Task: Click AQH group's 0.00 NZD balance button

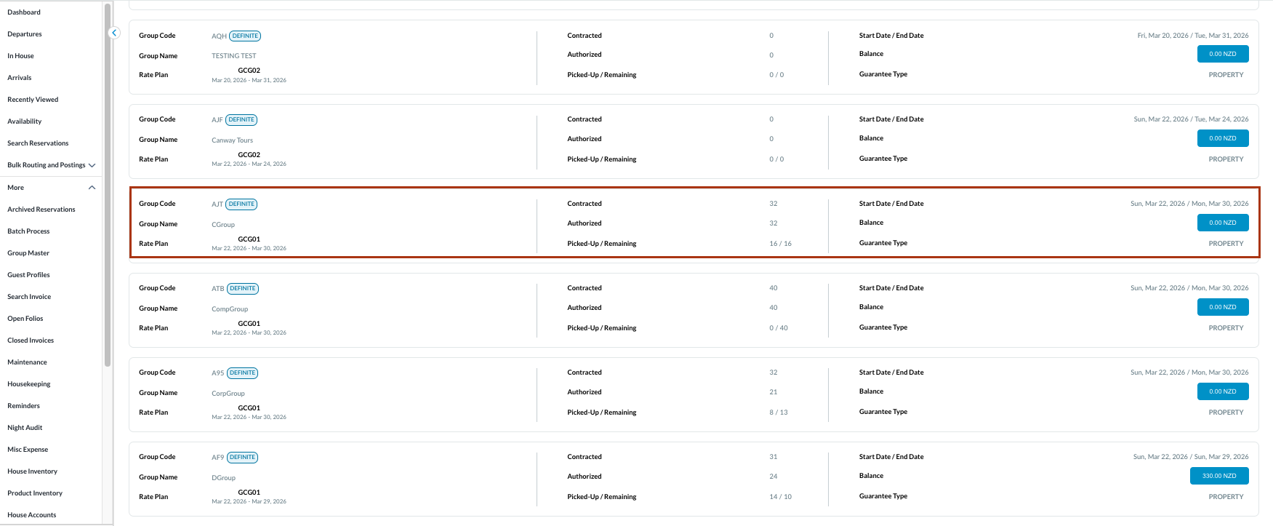Action: [1223, 54]
